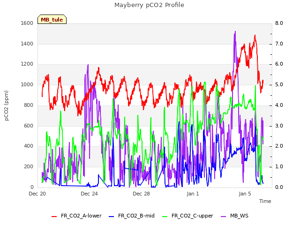300x225 pixels.
Task: Click the 8.0 right-axis tick label
Action: (279, 23)
